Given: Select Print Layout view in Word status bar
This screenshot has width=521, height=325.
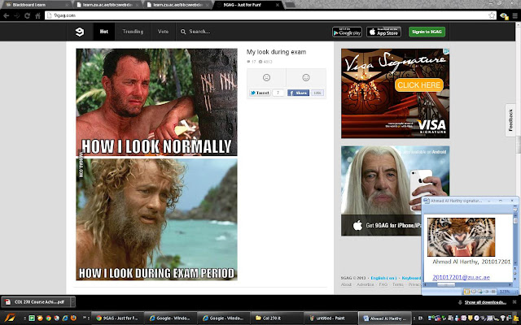Looking at the screenshot, I should coord(466,292).
